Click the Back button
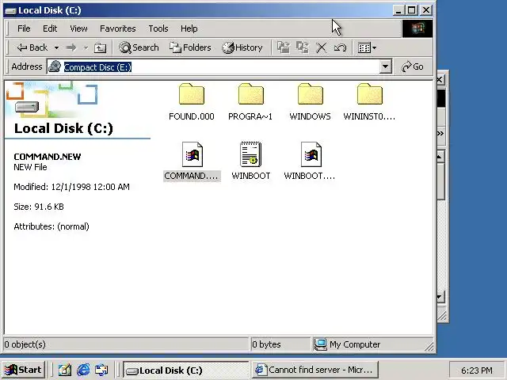The width and height of the screenshot is (507, 380). pos(32,47)
